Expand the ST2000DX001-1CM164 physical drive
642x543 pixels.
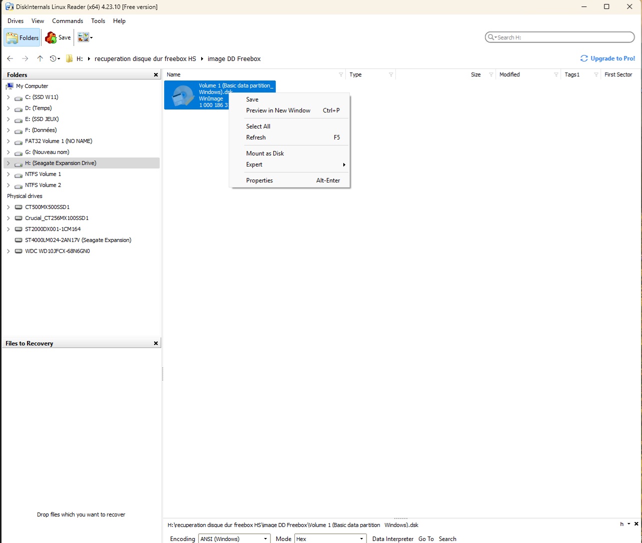(x=9, y=229)
